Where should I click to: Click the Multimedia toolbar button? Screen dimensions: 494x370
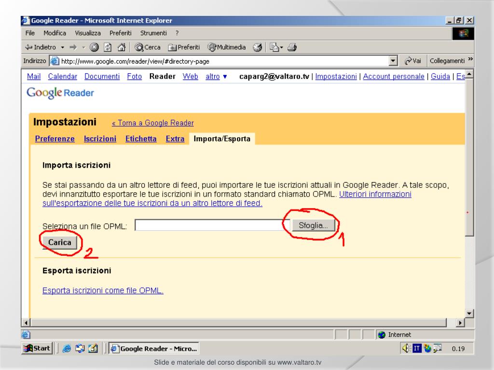(227, 47)
